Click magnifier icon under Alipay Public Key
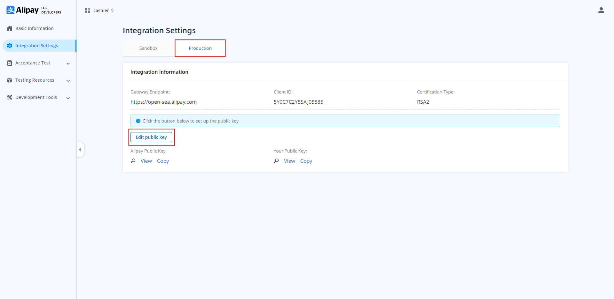This screenshot has height=299, width=614. [x=133, y=161]
